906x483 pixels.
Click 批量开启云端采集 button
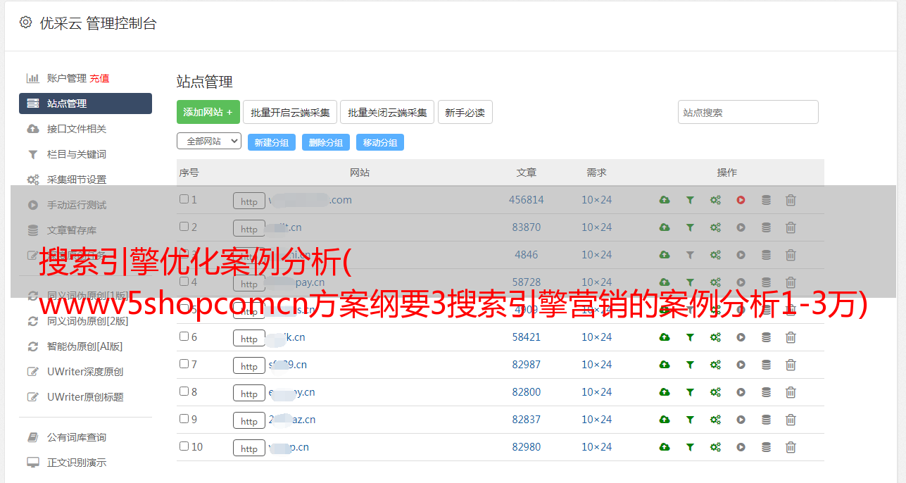click(290, 112)
